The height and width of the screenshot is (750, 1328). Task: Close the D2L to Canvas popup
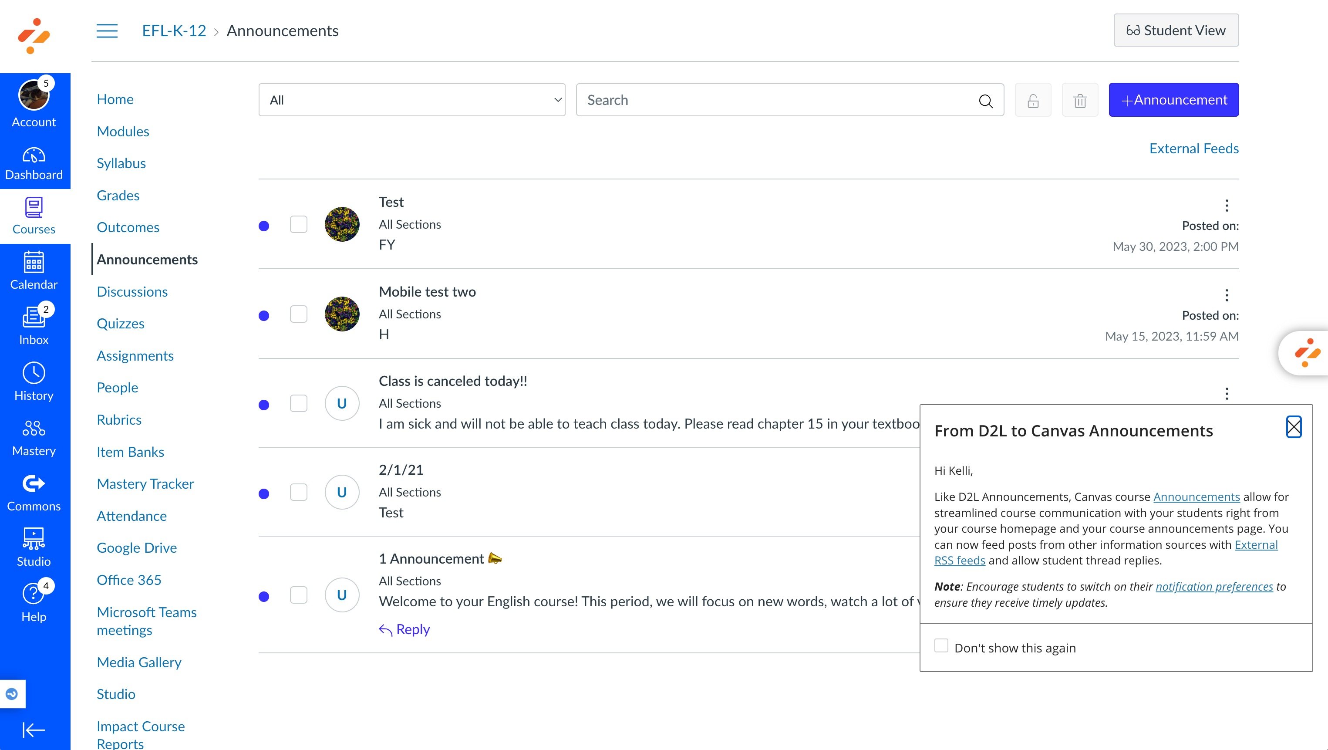click(x=1293, y=426)
